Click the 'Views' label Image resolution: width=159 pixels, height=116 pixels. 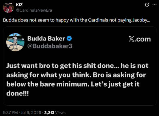60,113
